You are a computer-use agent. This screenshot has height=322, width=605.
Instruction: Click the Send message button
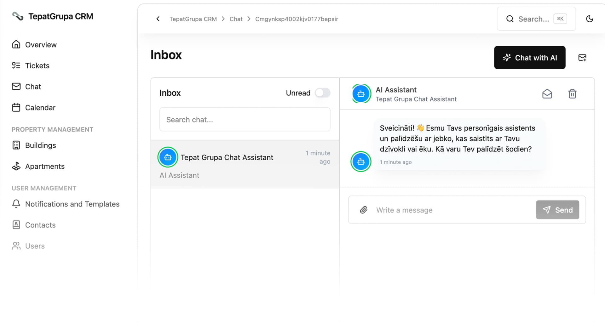coord(557,210)
